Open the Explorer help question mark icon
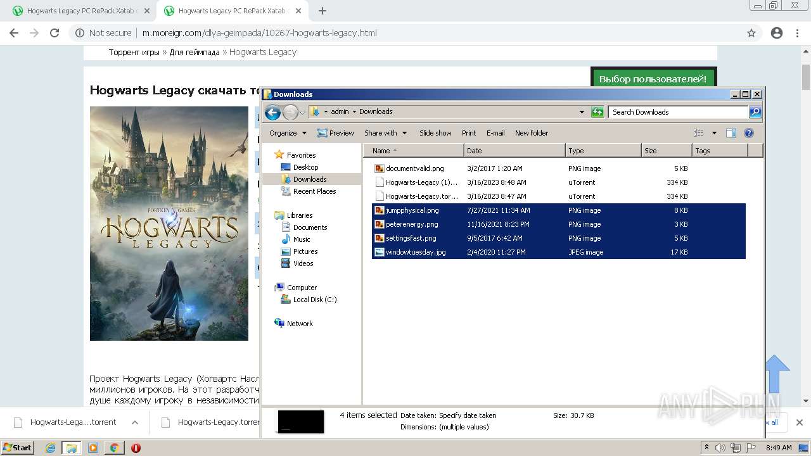The width and height of the screenshot is (811, 456). pos(748,133)
